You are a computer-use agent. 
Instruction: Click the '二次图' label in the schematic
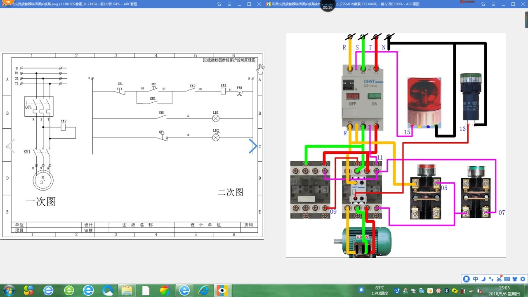pyautogui.click(x=231, y=192)
